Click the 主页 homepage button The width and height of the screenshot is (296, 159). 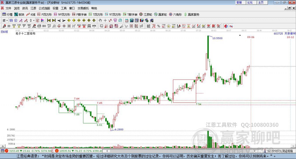point(262,2)
